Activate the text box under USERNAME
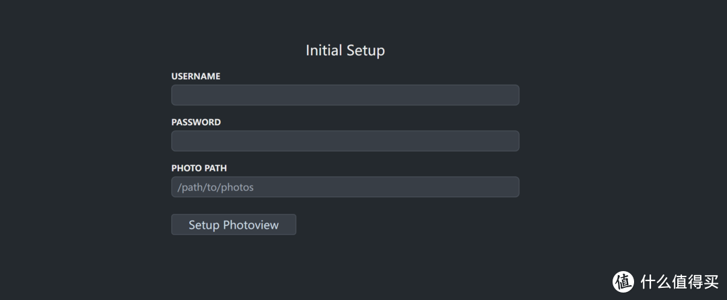Screen dimensions: 727x300 click(345, 95)
